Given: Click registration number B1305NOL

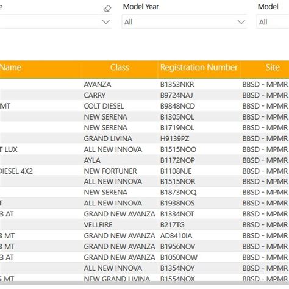Looking at the screenshot, I should [x=177, y=117].
